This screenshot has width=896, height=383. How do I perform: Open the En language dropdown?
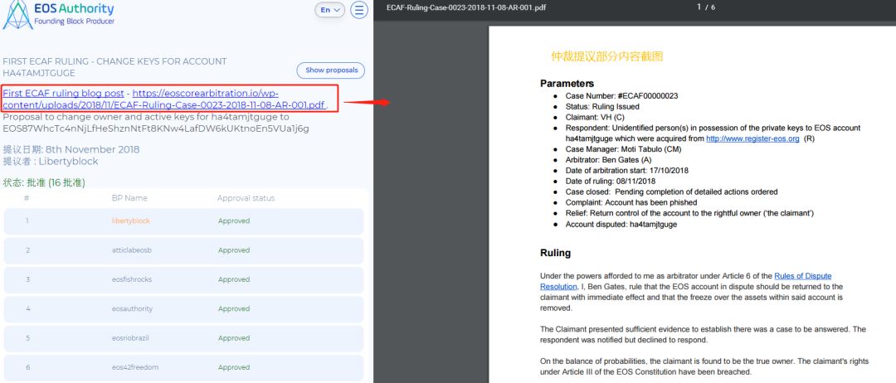[x=329, y=10]
